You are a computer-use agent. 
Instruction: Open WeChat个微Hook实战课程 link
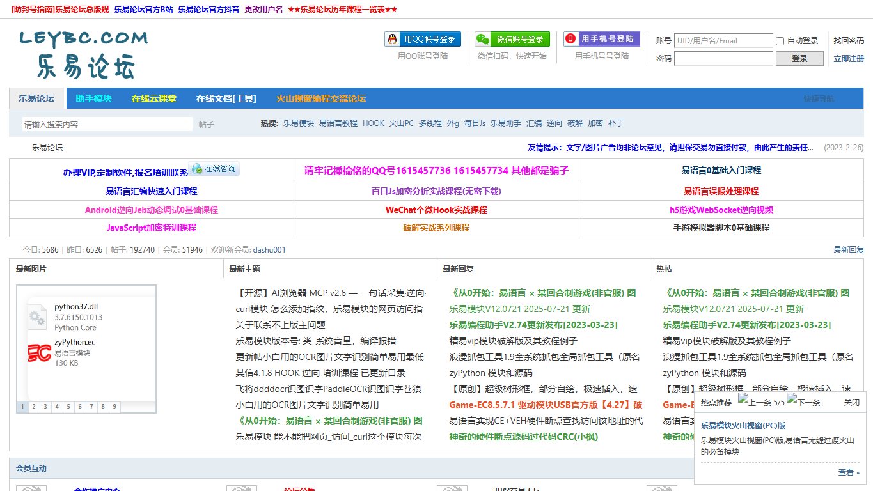436,210
